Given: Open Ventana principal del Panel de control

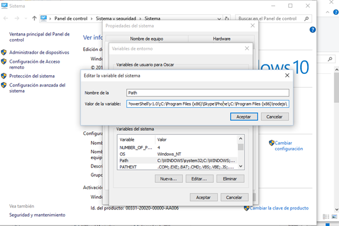Looking at the screenshot, I should click(x=40, y=37).
